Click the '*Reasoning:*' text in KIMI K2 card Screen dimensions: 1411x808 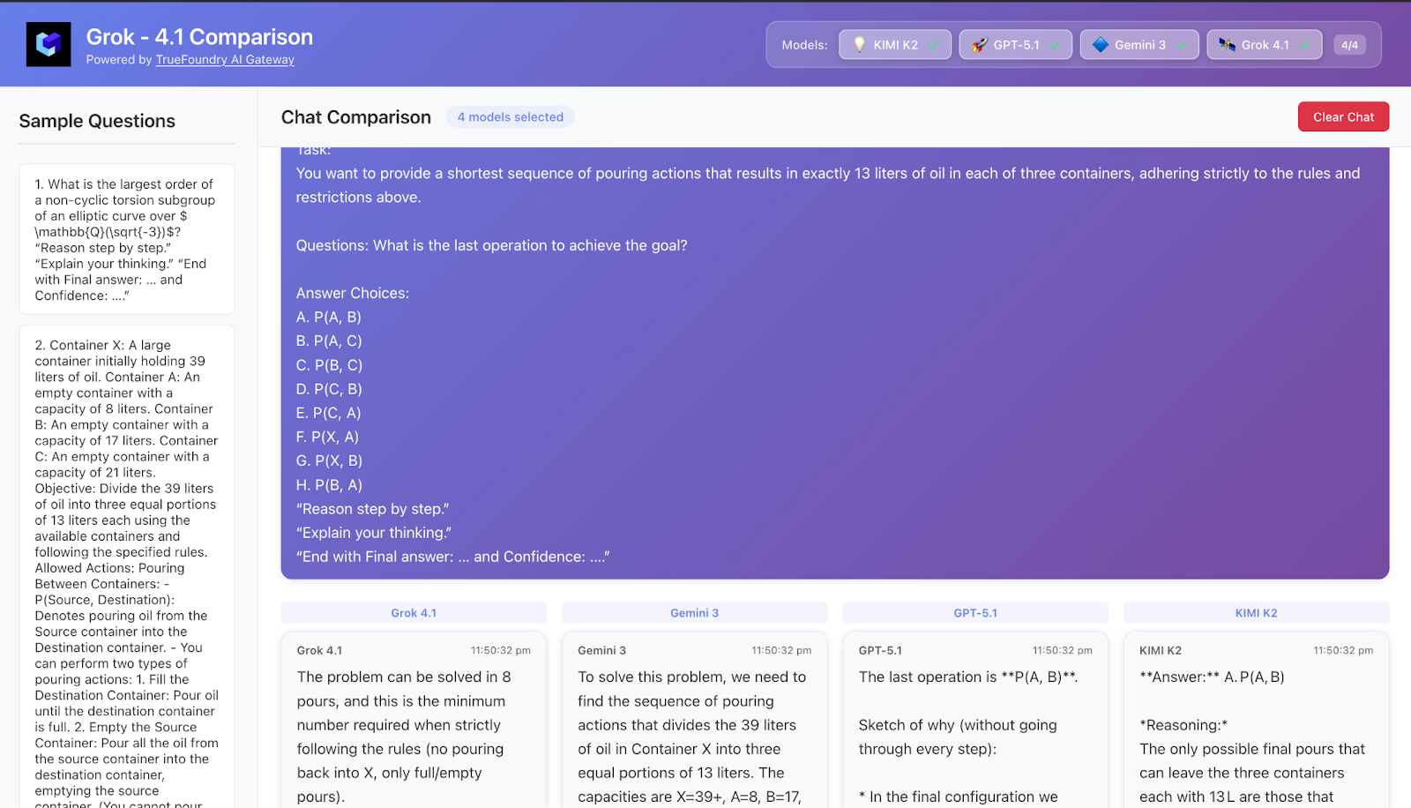point(1183,725)
